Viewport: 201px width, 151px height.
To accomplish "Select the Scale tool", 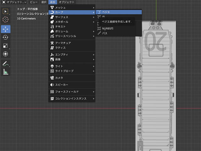I will (6, 46).
